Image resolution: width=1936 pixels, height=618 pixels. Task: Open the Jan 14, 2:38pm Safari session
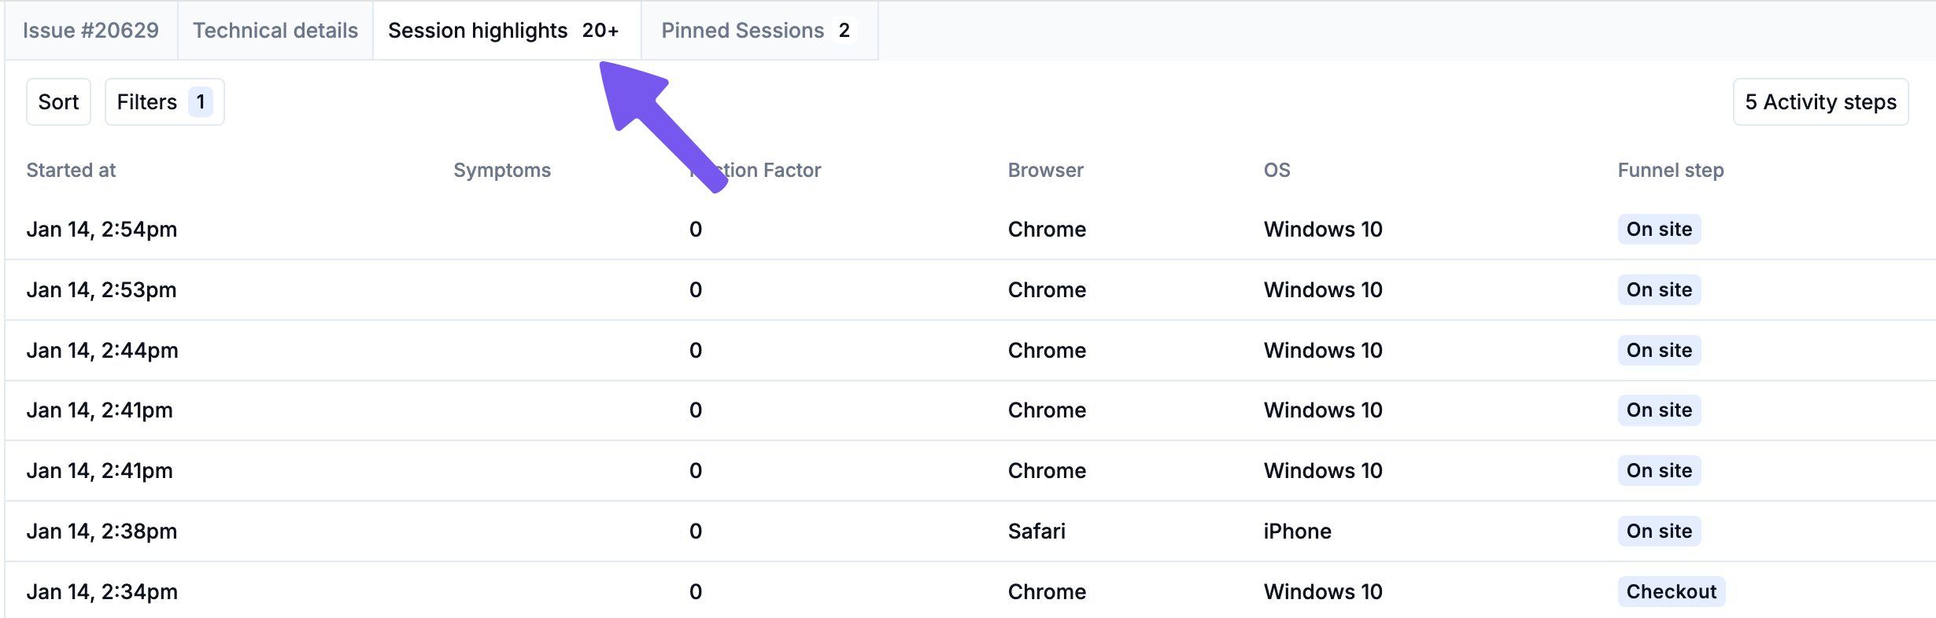click(x=102, y=532)
